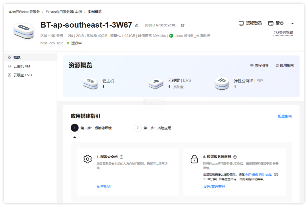Viewport: 308px width, 207px height.
Task: Click the cloud host resource icon
Action: 90,83
